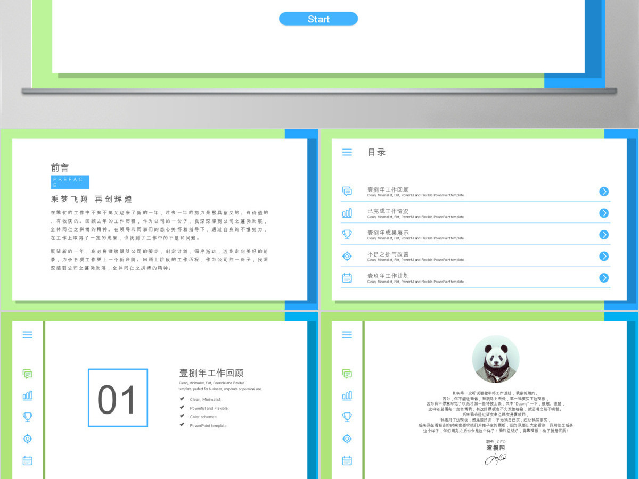This screenshot has height=479, width=639.
Task: Click the bar chart icon beside 已完成工作情况
Action: point(347,213)
